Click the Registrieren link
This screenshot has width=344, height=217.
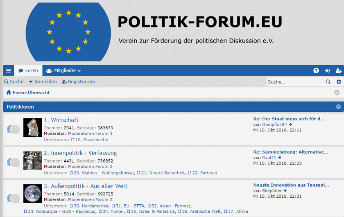(x=79, y=81)
